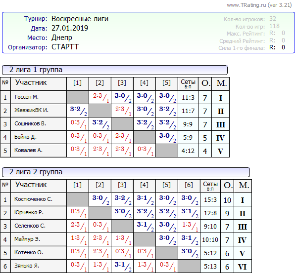
Task: Open player Госсен М.
Action: pos(27,97)
